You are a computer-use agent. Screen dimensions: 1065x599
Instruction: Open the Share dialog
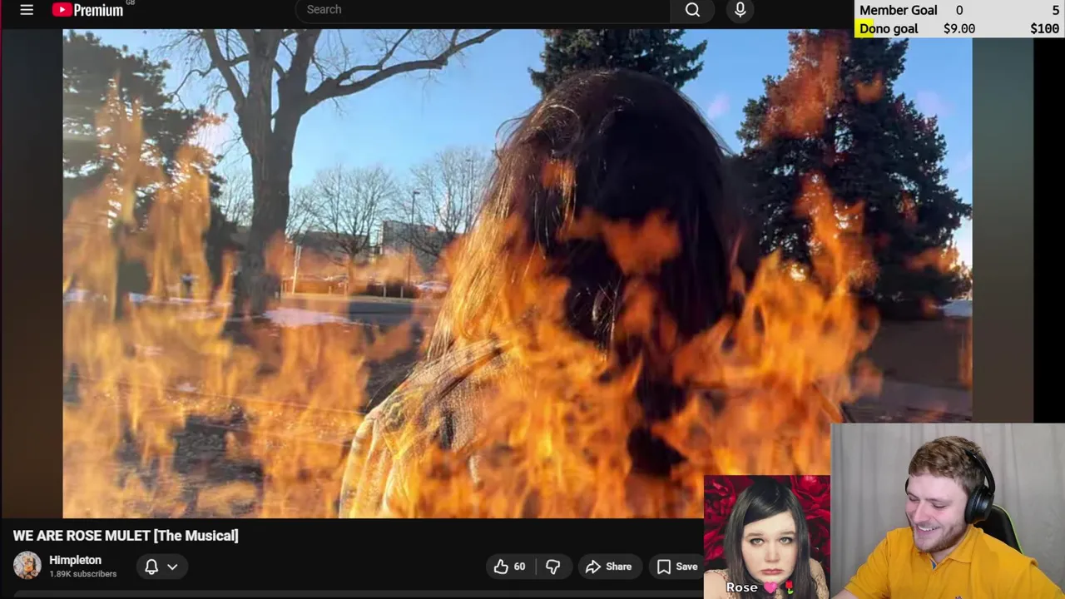[608, 567]
